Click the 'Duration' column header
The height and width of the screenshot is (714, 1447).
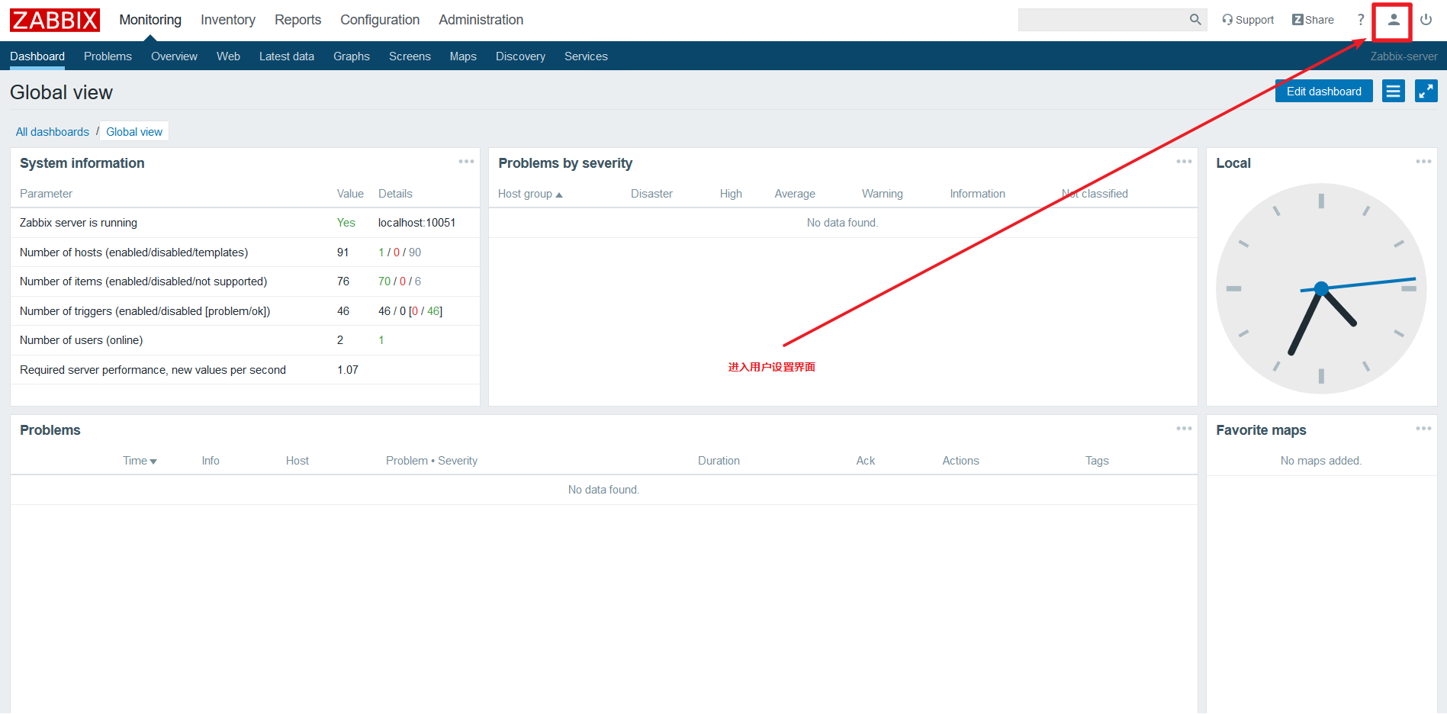click(x=719, y=461)
